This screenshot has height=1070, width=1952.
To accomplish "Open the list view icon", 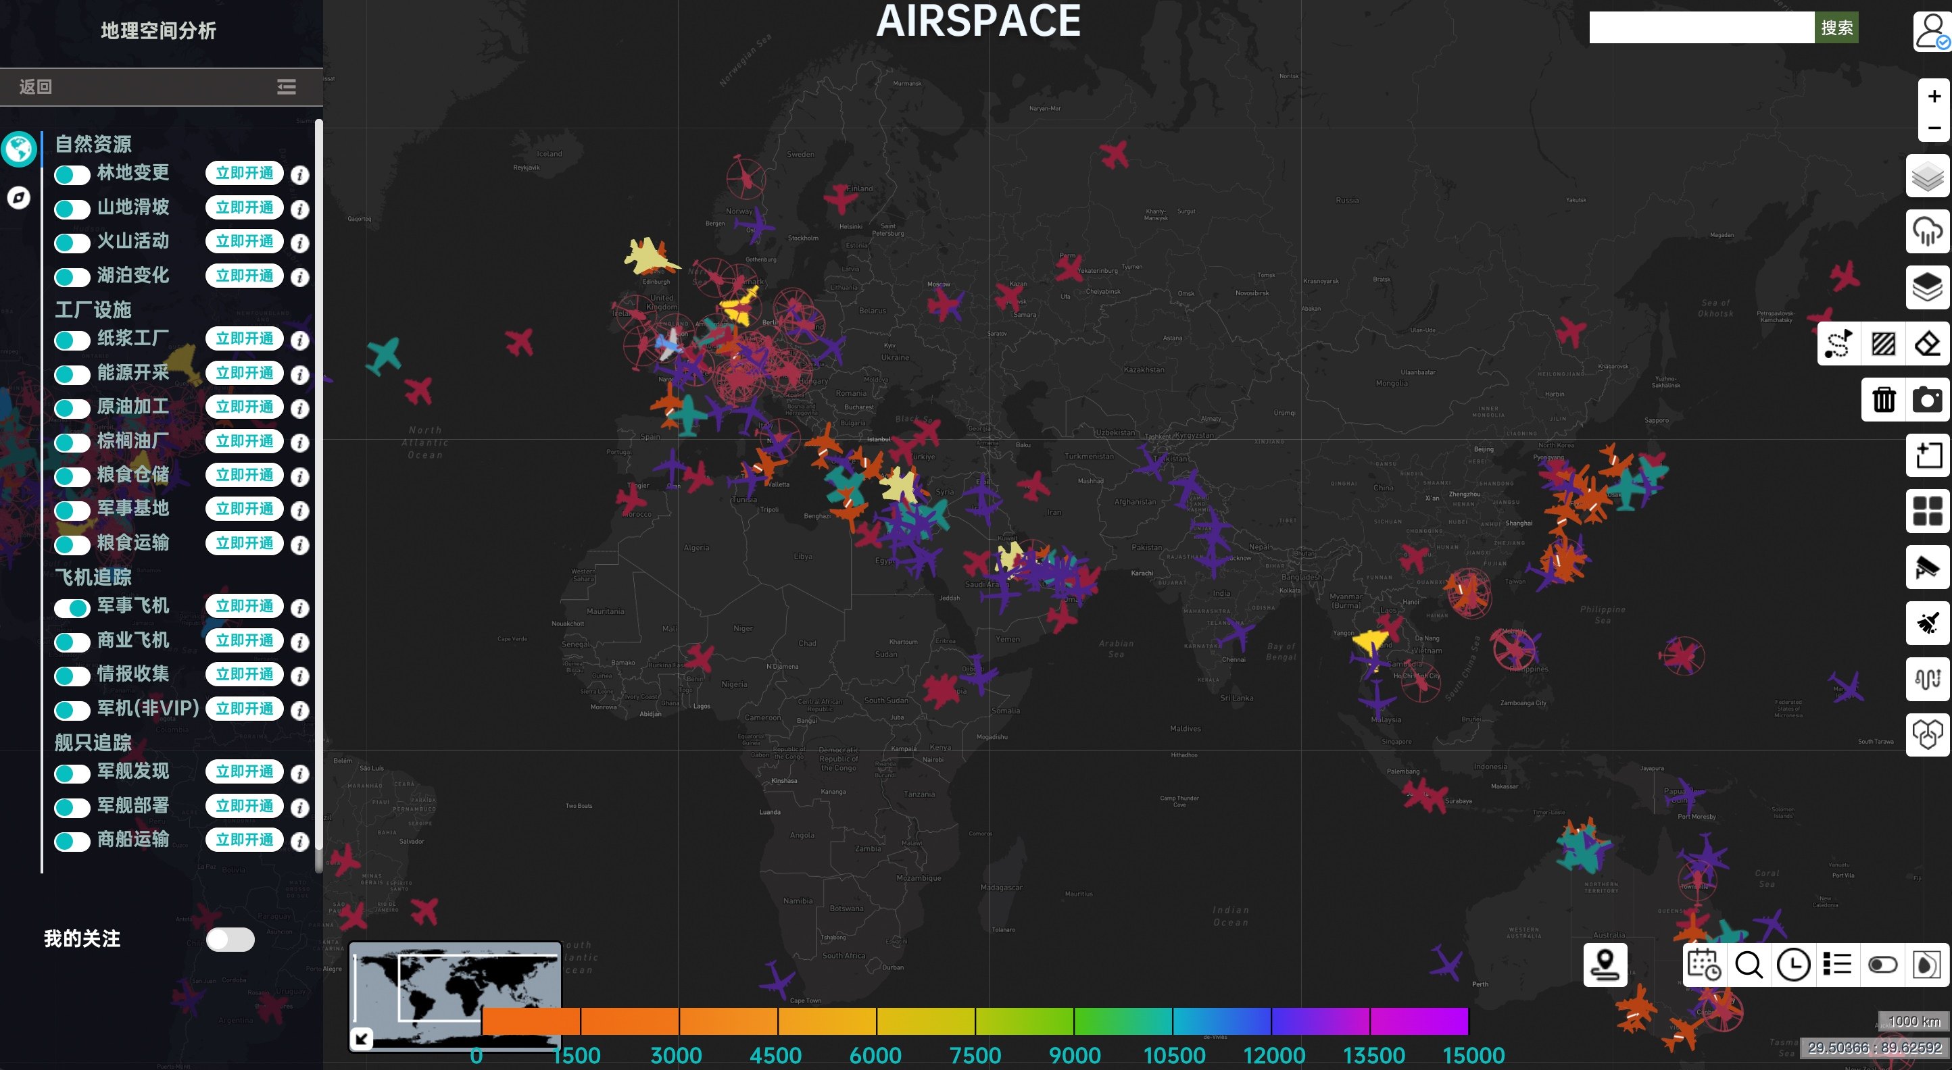I will click(1838, 965).
